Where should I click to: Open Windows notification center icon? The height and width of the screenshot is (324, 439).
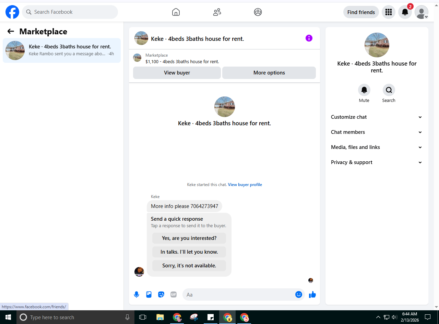(x=428, y=317)
